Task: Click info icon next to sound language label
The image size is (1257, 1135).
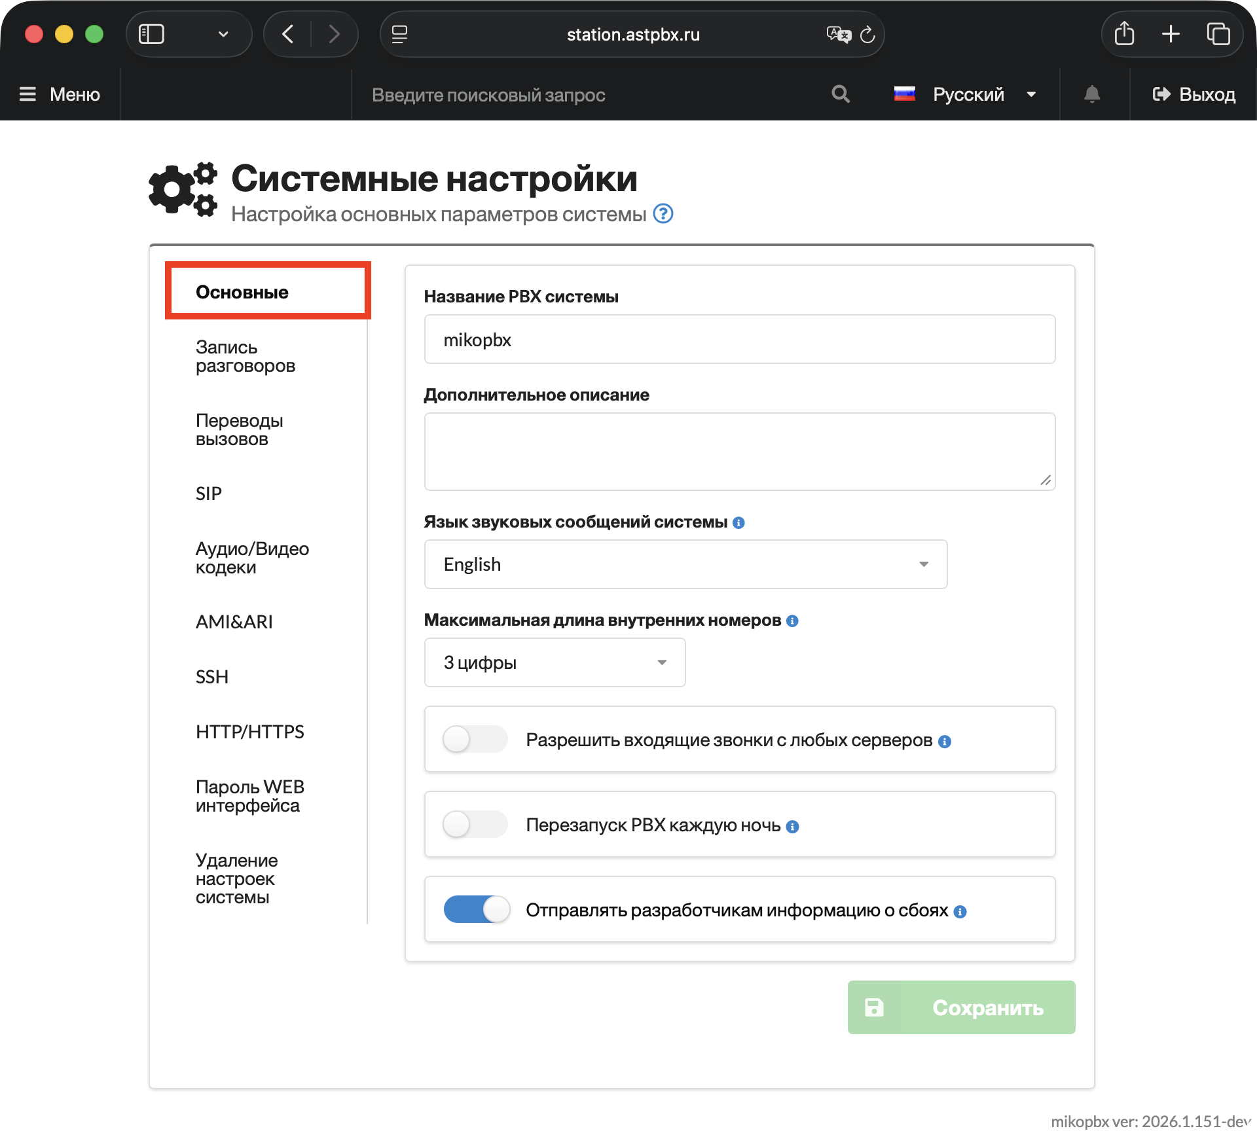Action: [738, 523]
